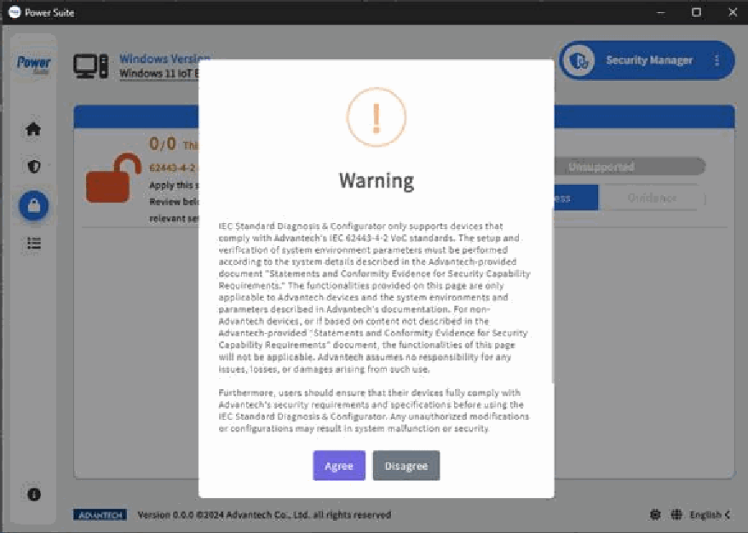Click the Agree button in Warning dialog
This screenshot has width=748, height=533.
[x=339, y=465]
